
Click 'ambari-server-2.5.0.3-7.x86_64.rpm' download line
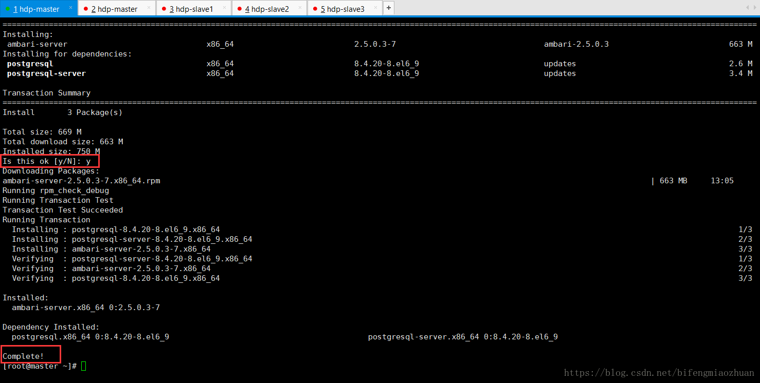81,181
